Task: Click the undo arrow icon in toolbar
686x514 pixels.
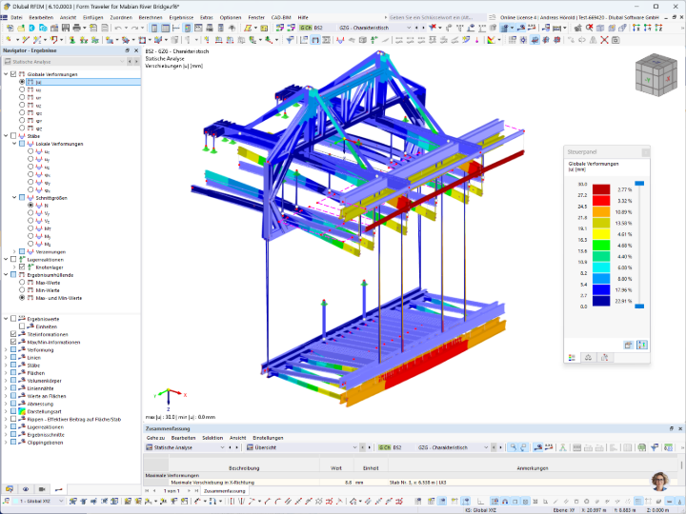Action: click(118, 28)
